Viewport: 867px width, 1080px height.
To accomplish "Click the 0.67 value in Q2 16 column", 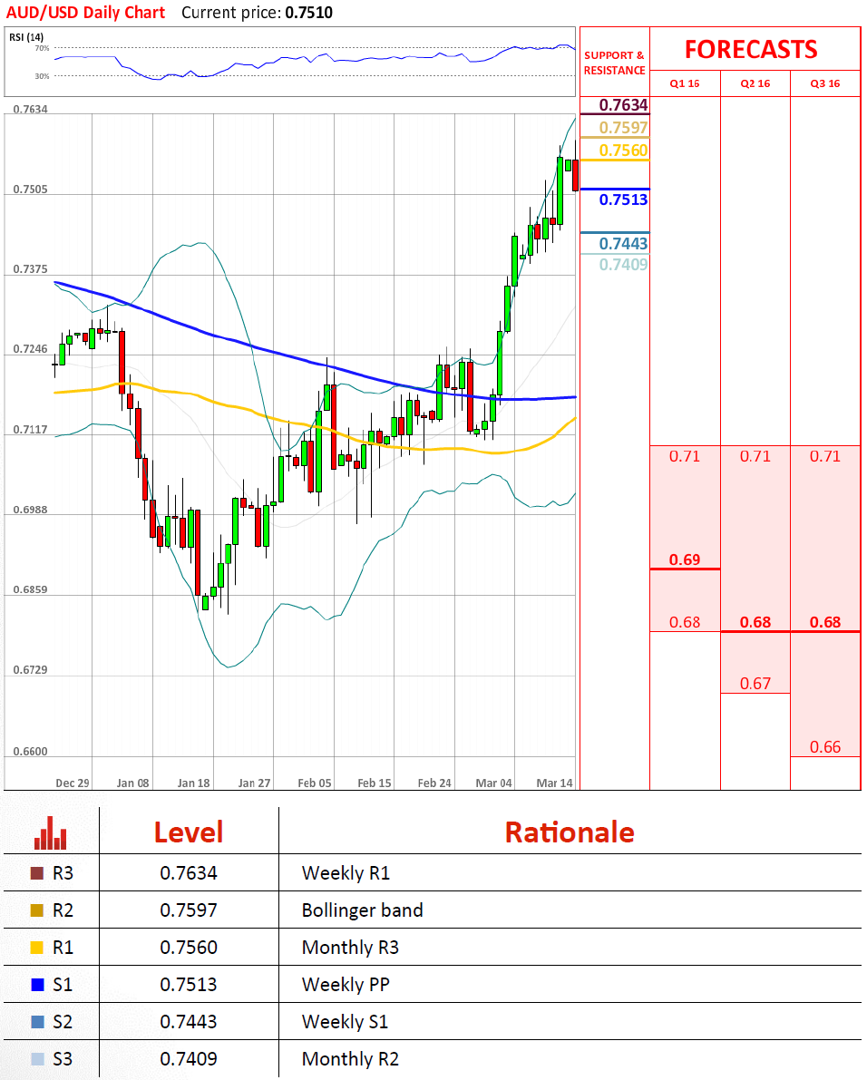I will (x=755, y=683).
